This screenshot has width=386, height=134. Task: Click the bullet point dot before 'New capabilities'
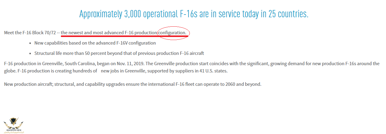tap(31, 43)
